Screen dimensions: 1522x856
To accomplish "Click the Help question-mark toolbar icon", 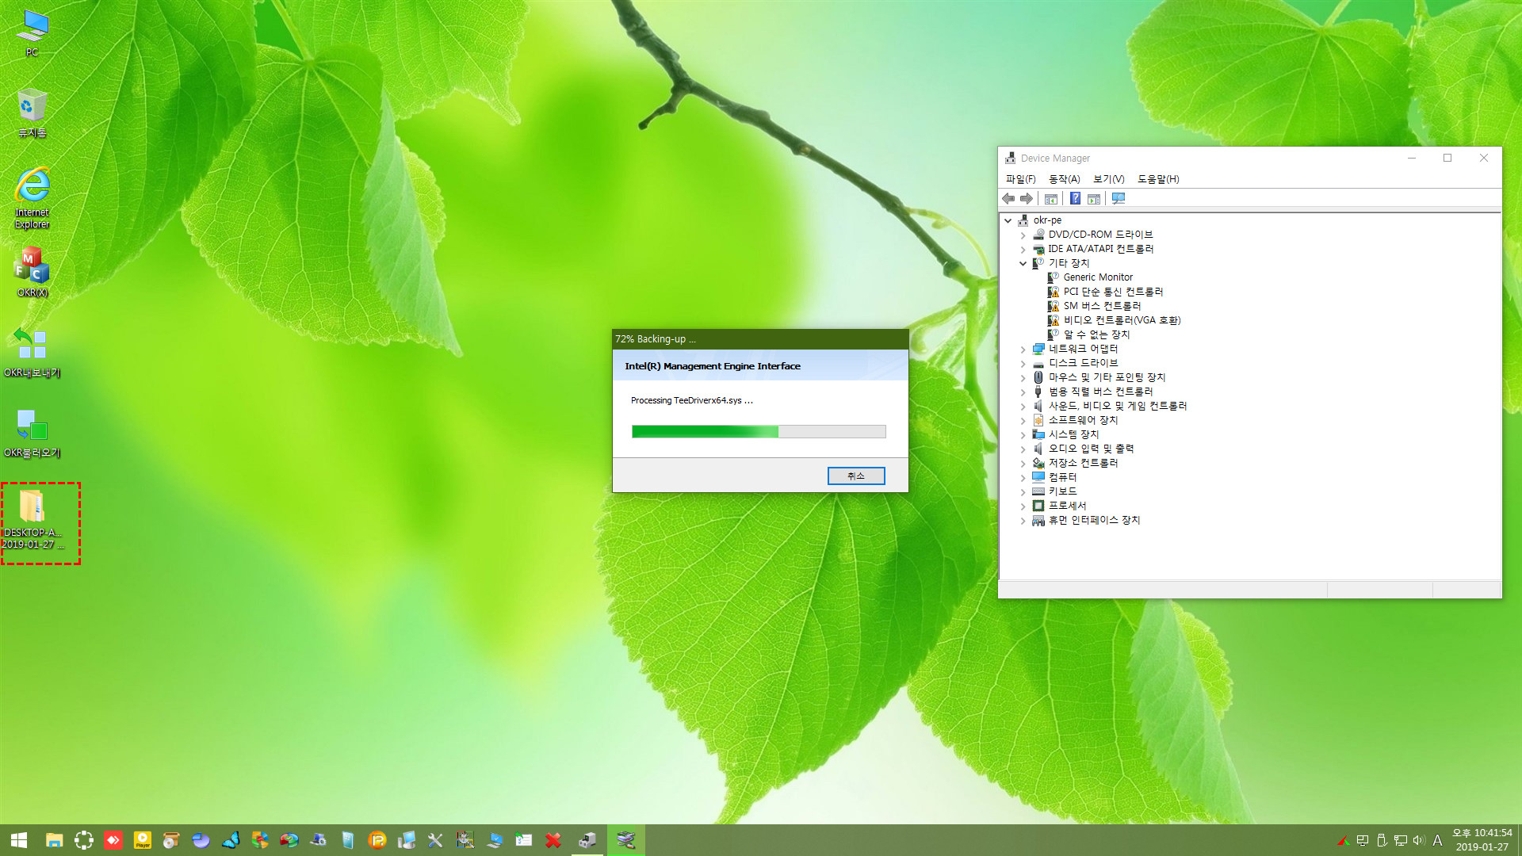I will (1076, 199).
